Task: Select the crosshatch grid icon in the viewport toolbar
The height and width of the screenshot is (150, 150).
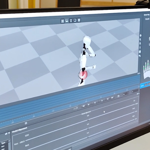Action: pyautogui.click(x=79, y=20)
